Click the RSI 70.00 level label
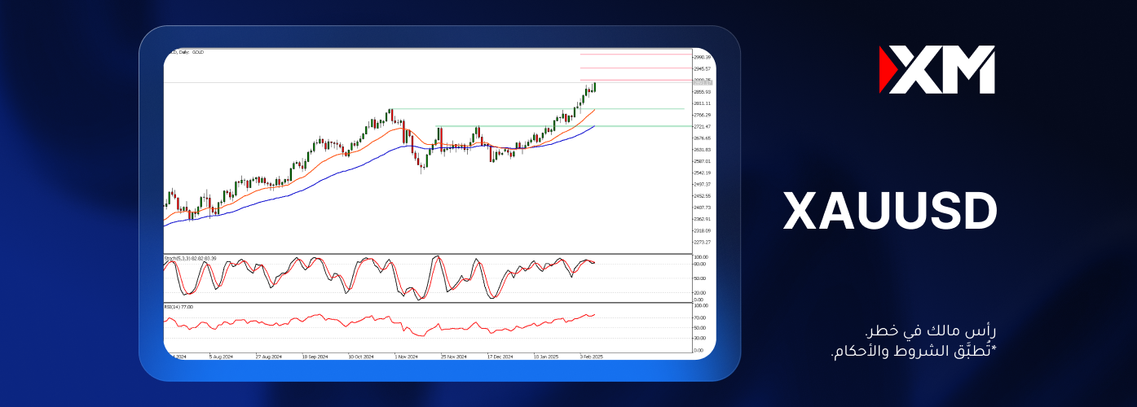Screen dimensions: 1137x407 point(699,317)
